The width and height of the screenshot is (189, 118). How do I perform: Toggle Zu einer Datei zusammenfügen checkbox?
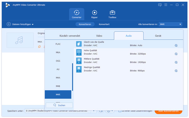[120, 111]
